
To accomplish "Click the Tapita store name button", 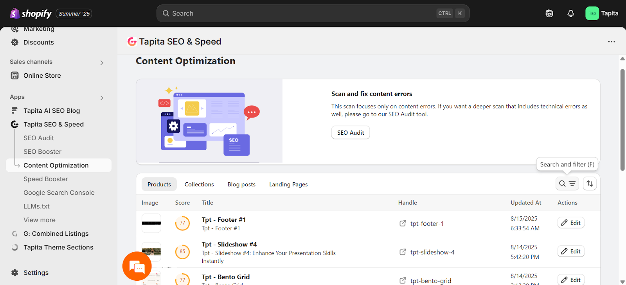I will click(x=602, y=13).
